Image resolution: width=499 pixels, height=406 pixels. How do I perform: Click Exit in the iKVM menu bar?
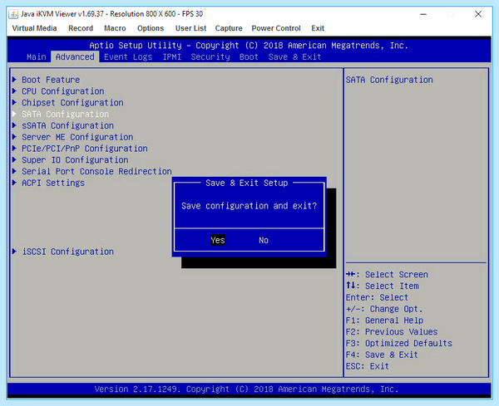coord(318,28)
